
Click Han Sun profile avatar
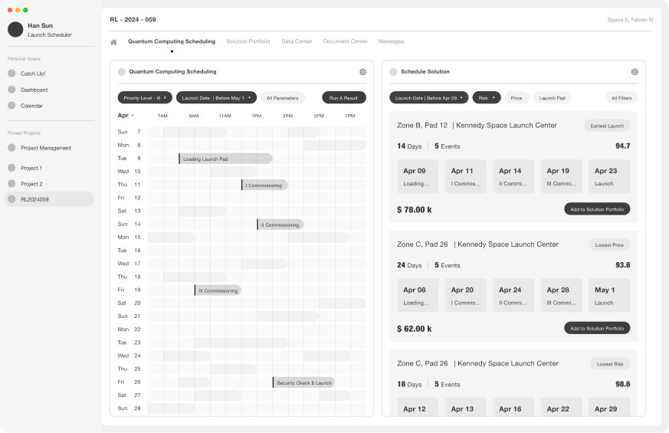point(15,30)
